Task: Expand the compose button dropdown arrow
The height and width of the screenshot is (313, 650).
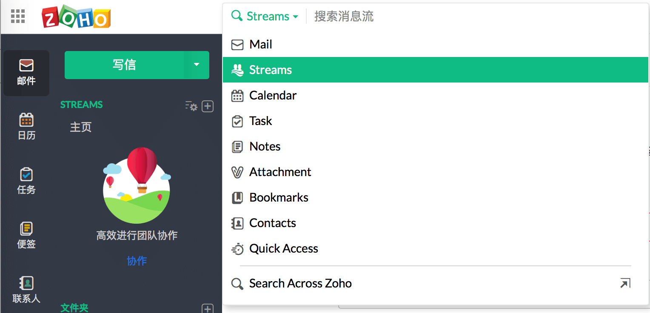Action: click(x=197, y=65)
